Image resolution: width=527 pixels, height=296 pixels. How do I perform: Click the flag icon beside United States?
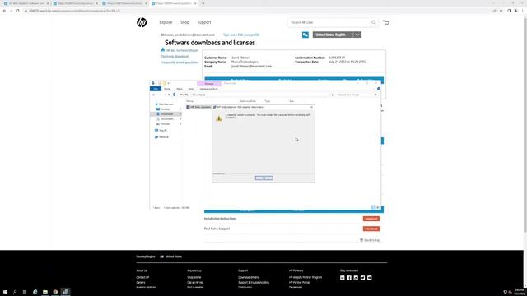click(x=161, y=257)
